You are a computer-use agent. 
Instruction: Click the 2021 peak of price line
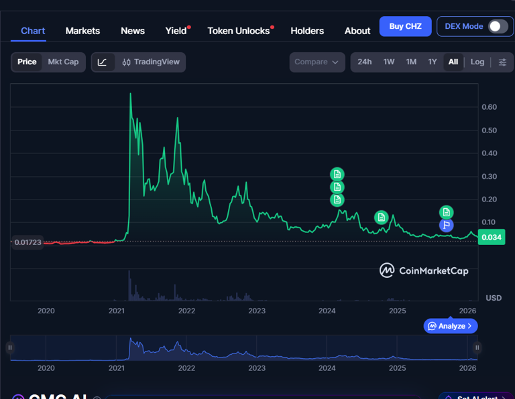coord(130,94)
